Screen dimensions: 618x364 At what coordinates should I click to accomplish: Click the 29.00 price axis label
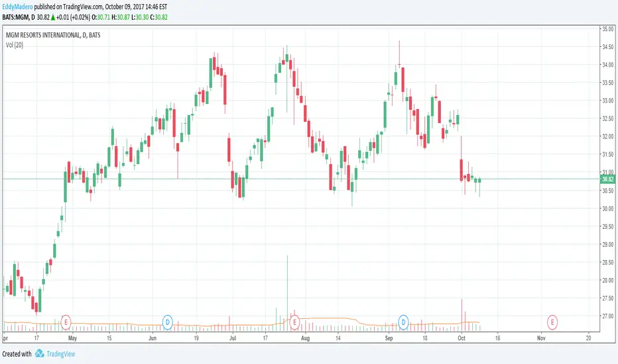tap(608, 244)
